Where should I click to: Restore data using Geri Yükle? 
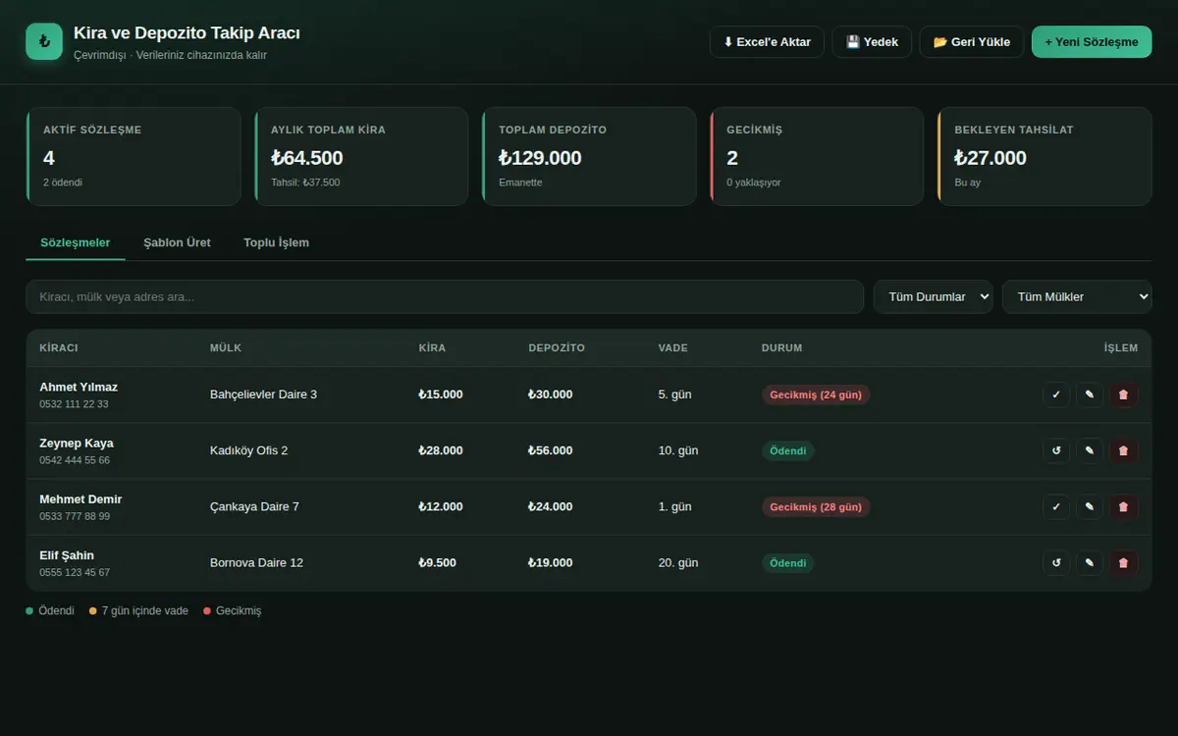click(971, 42)
